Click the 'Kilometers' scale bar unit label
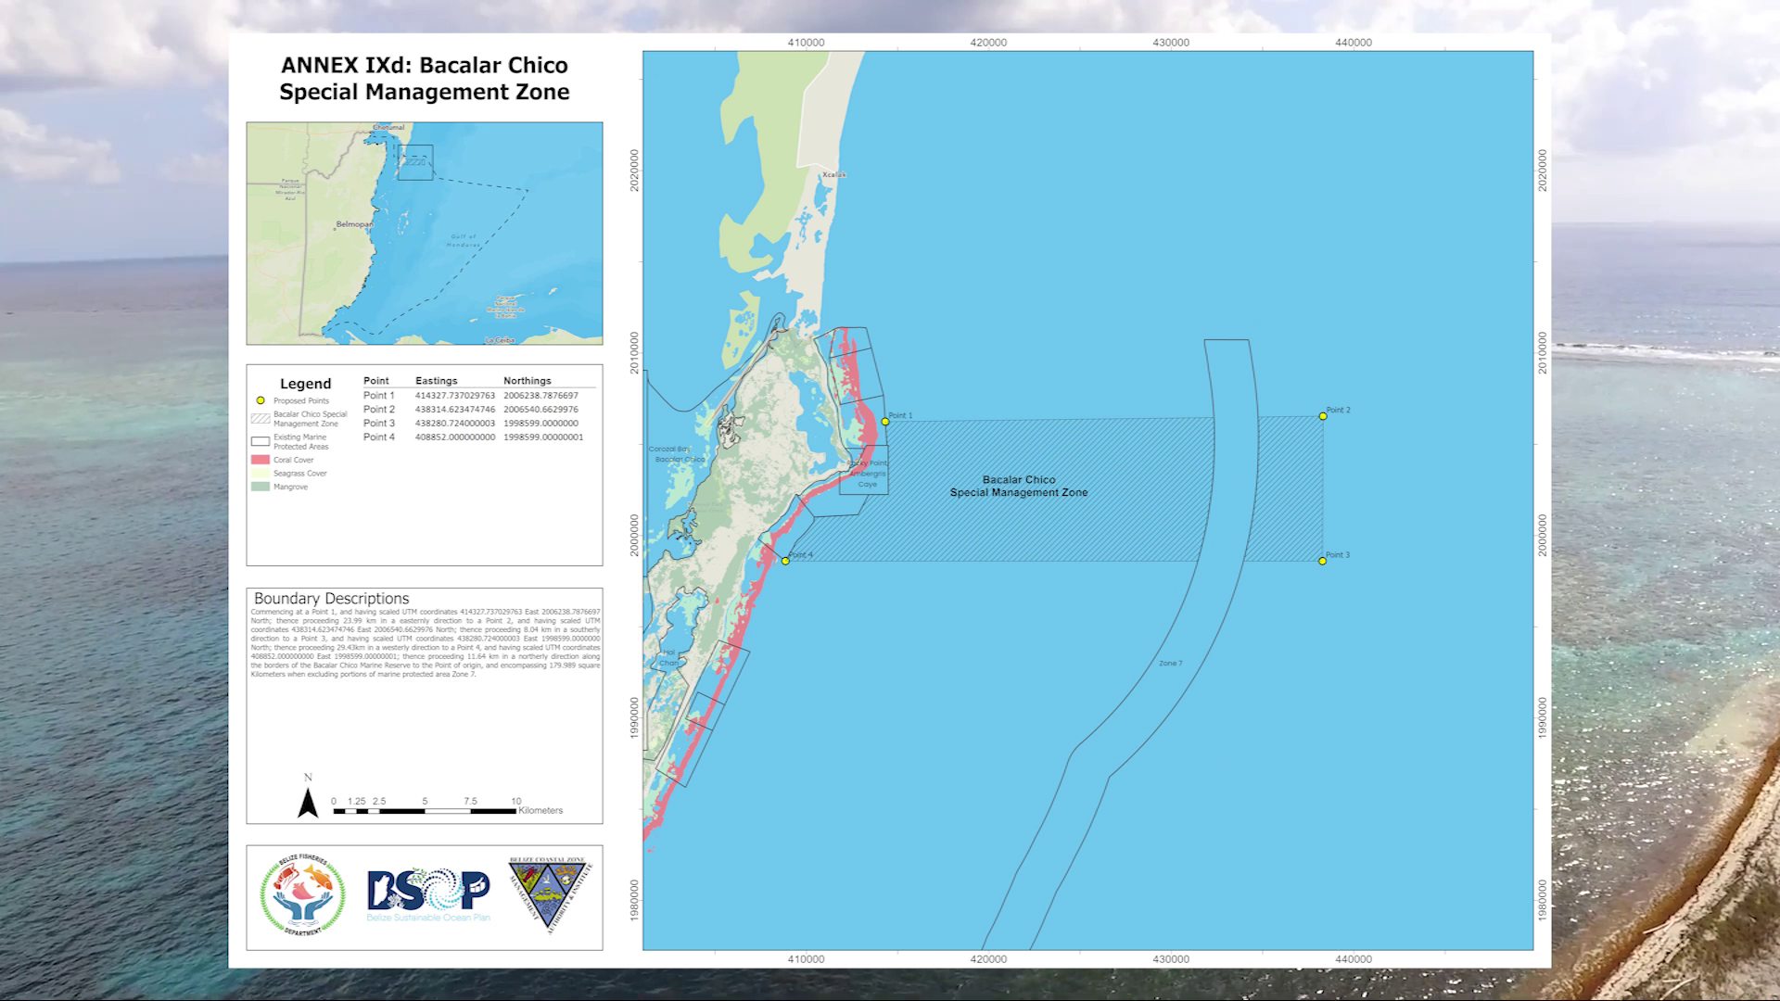 (540, 811)
